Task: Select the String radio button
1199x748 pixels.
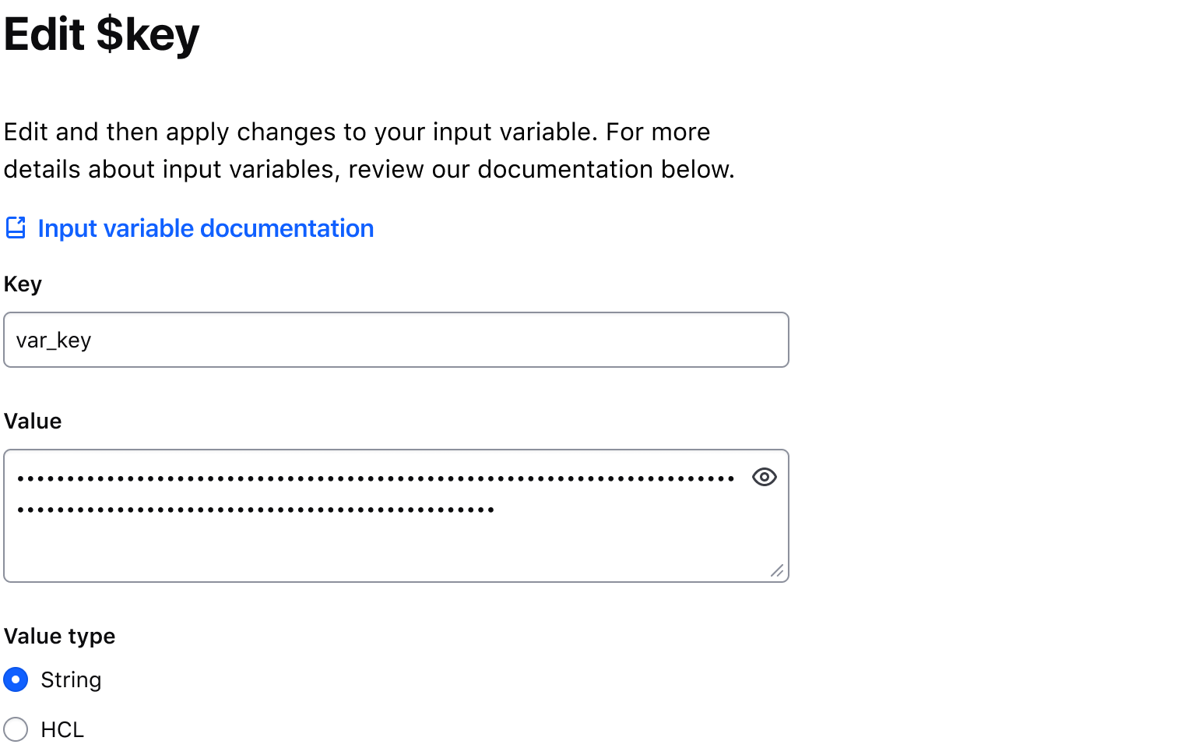Action: tap(16, 679)
